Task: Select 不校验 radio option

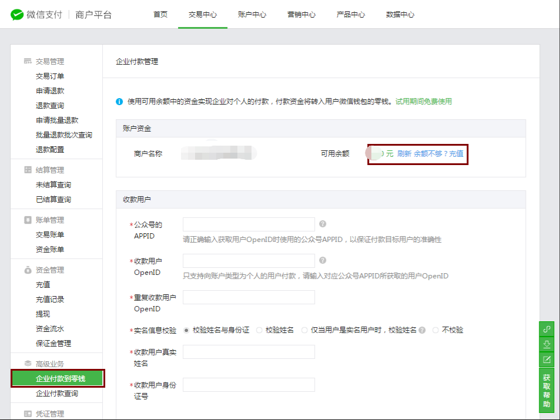Action: point(435,330)
